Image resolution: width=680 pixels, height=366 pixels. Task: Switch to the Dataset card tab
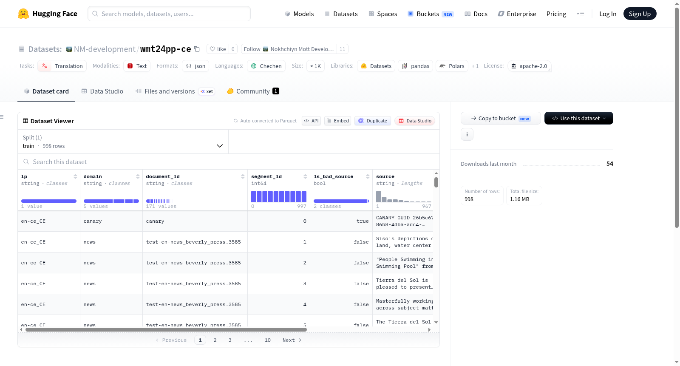46,91
